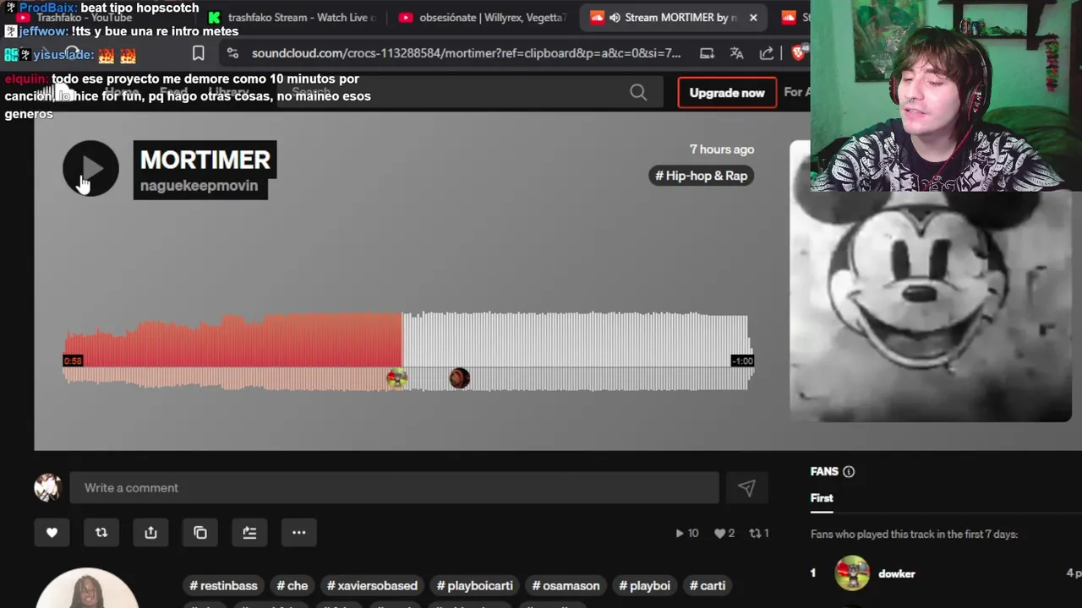Open the first commenter avatar on waveform

tap(396, 378)
